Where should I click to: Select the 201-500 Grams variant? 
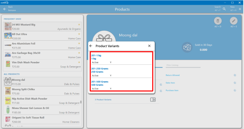[121, 85]
